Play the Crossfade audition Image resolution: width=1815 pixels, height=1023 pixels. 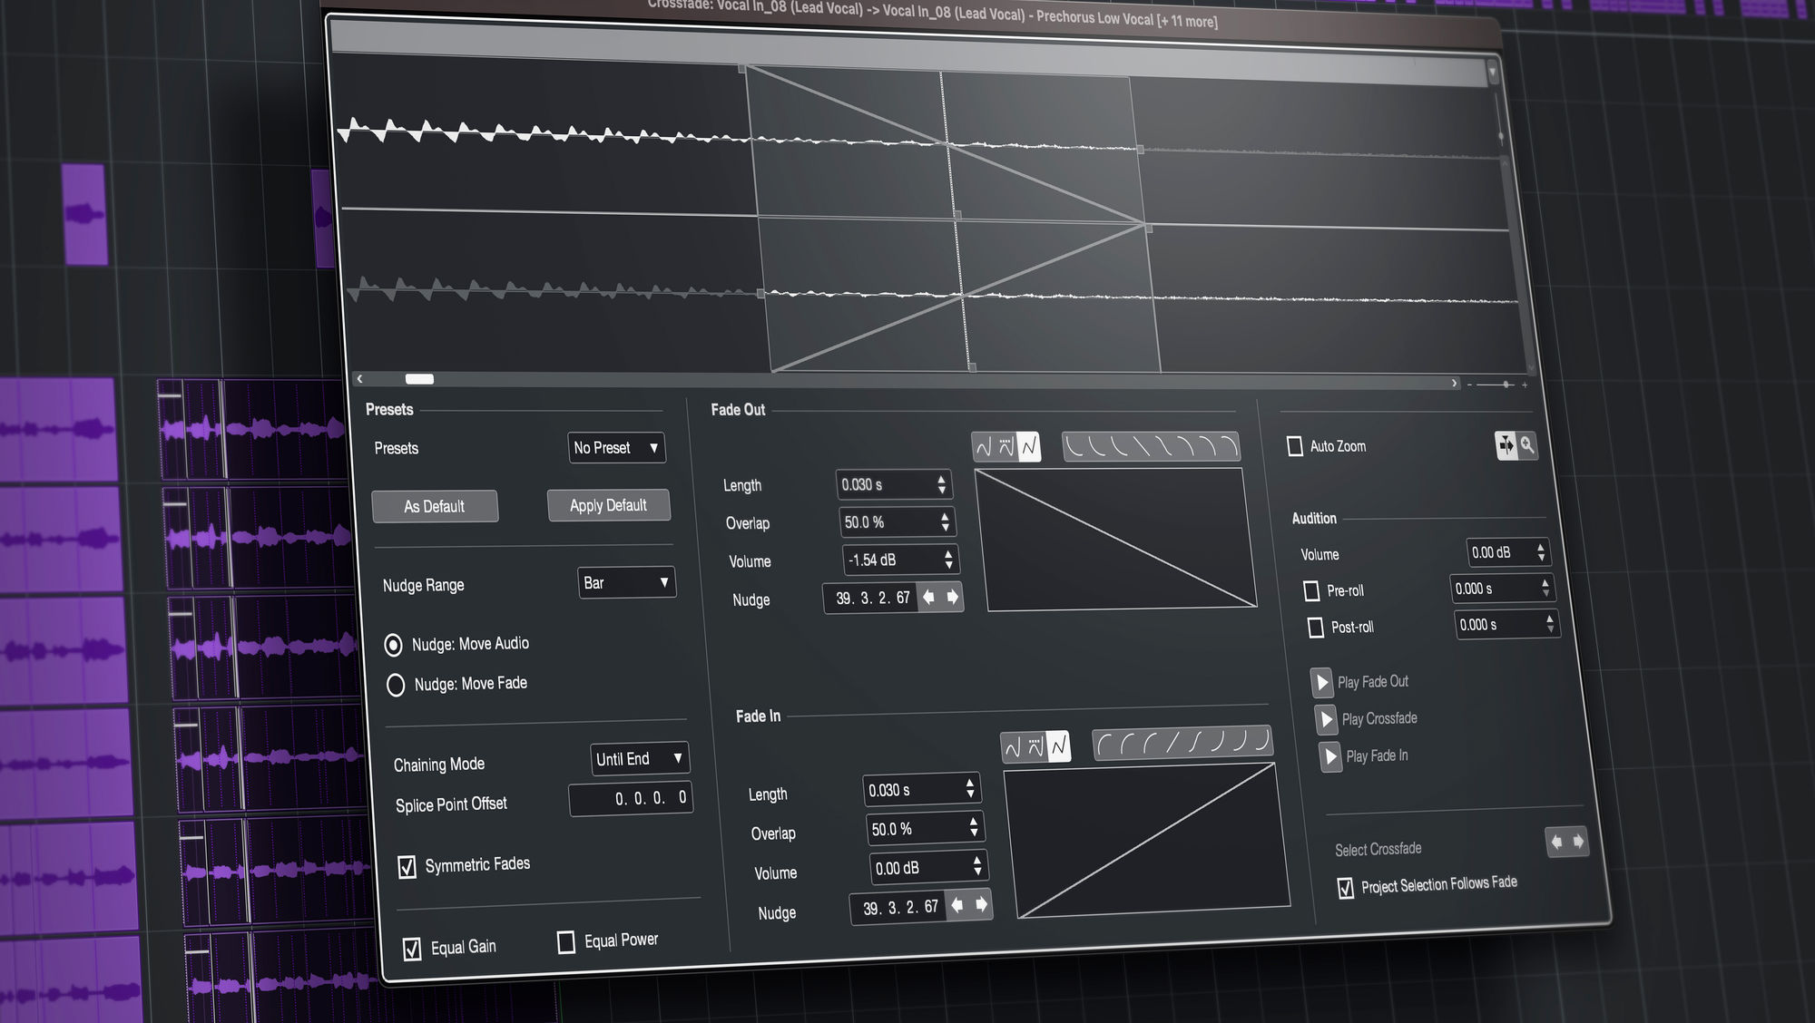pyautogui.click(x=1327, y=720)
